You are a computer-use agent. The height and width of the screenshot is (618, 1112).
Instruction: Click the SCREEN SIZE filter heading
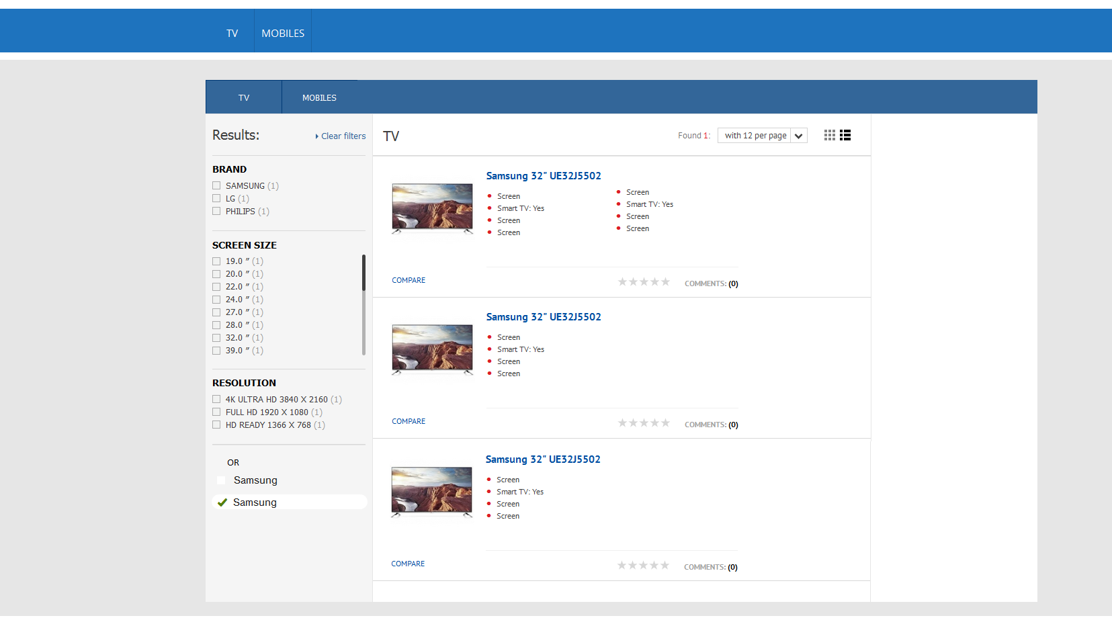[245, 245]
